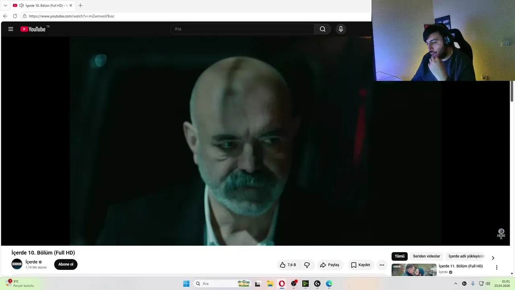515x290 pixels.
Task: Open the weather widget 5°C Parçalı bulutlu
Action: [19, 284]
